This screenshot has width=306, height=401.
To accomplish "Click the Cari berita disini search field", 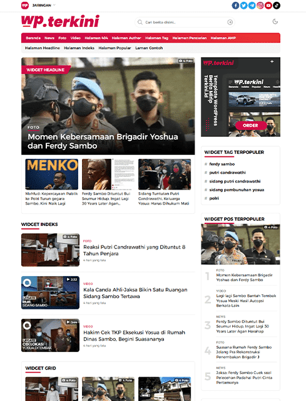I will [185, 22].
